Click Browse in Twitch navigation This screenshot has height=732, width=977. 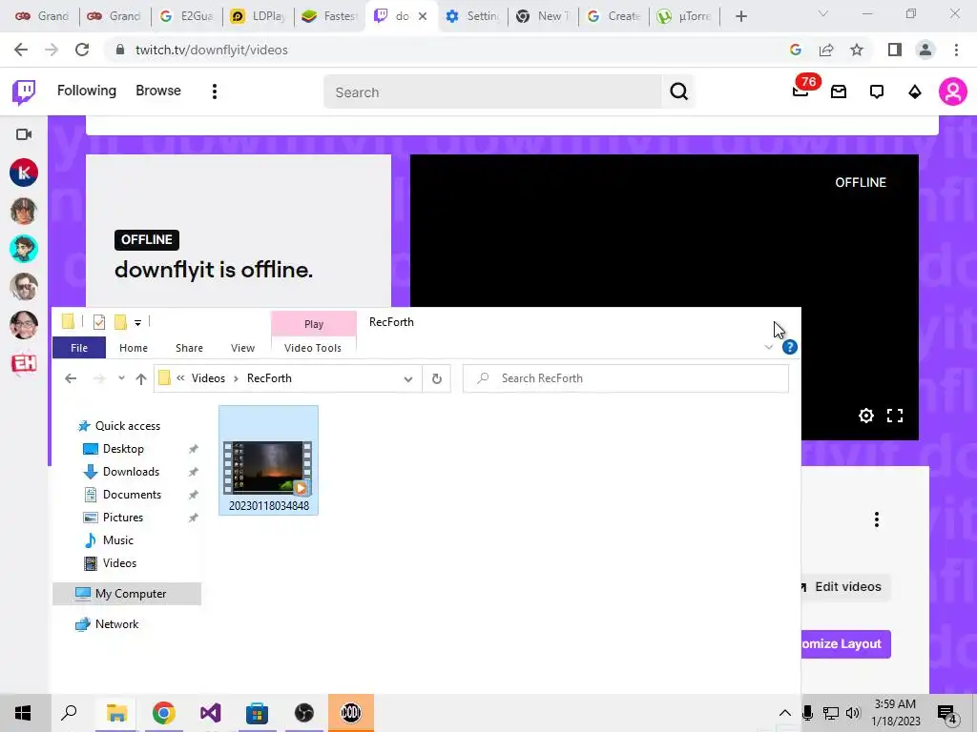(158, 91)
